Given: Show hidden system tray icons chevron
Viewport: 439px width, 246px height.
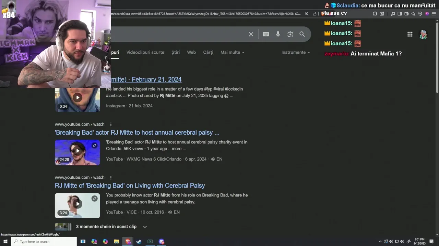Looking at the screenshot, I should 380,242.
